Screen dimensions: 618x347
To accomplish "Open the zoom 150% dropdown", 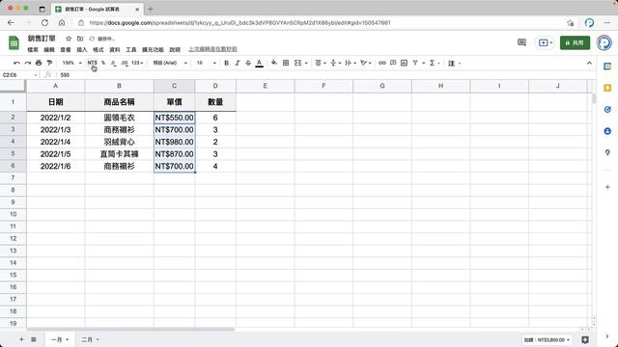I will 71,63.
